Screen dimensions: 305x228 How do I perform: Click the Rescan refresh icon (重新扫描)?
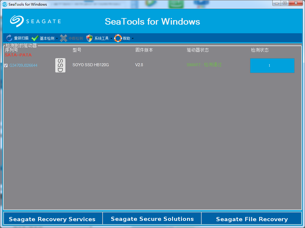click(9, 38)
